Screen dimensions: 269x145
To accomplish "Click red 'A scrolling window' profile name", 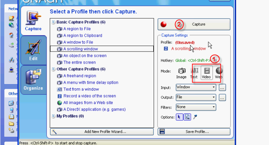I will [188, 48].
